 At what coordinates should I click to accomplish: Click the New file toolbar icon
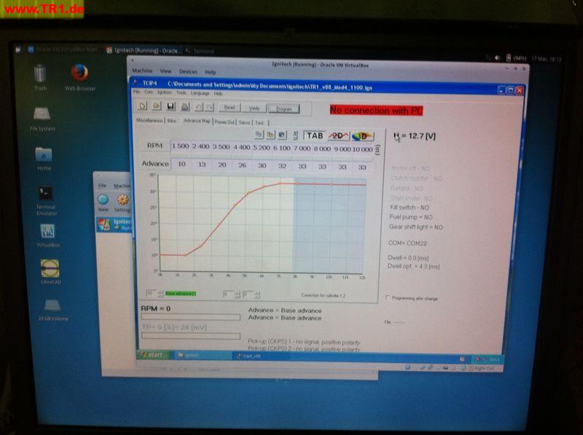coord(143,106)
